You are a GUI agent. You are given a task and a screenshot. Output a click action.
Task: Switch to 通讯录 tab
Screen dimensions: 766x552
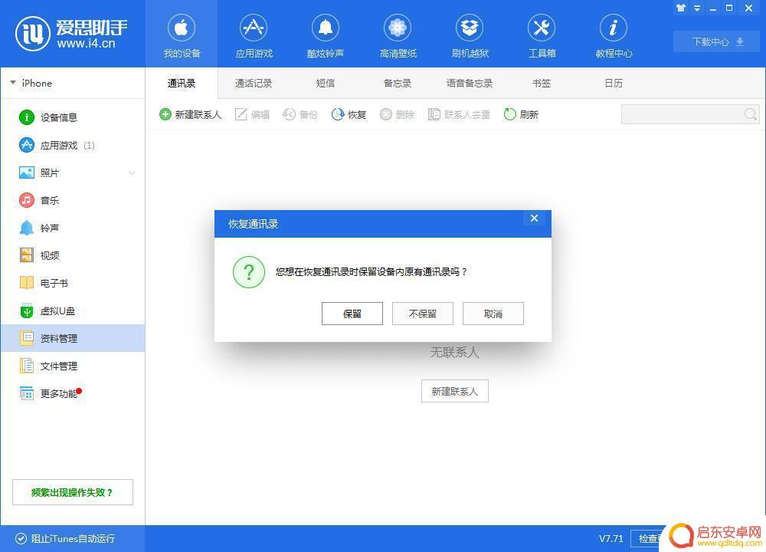coord(182,83)
